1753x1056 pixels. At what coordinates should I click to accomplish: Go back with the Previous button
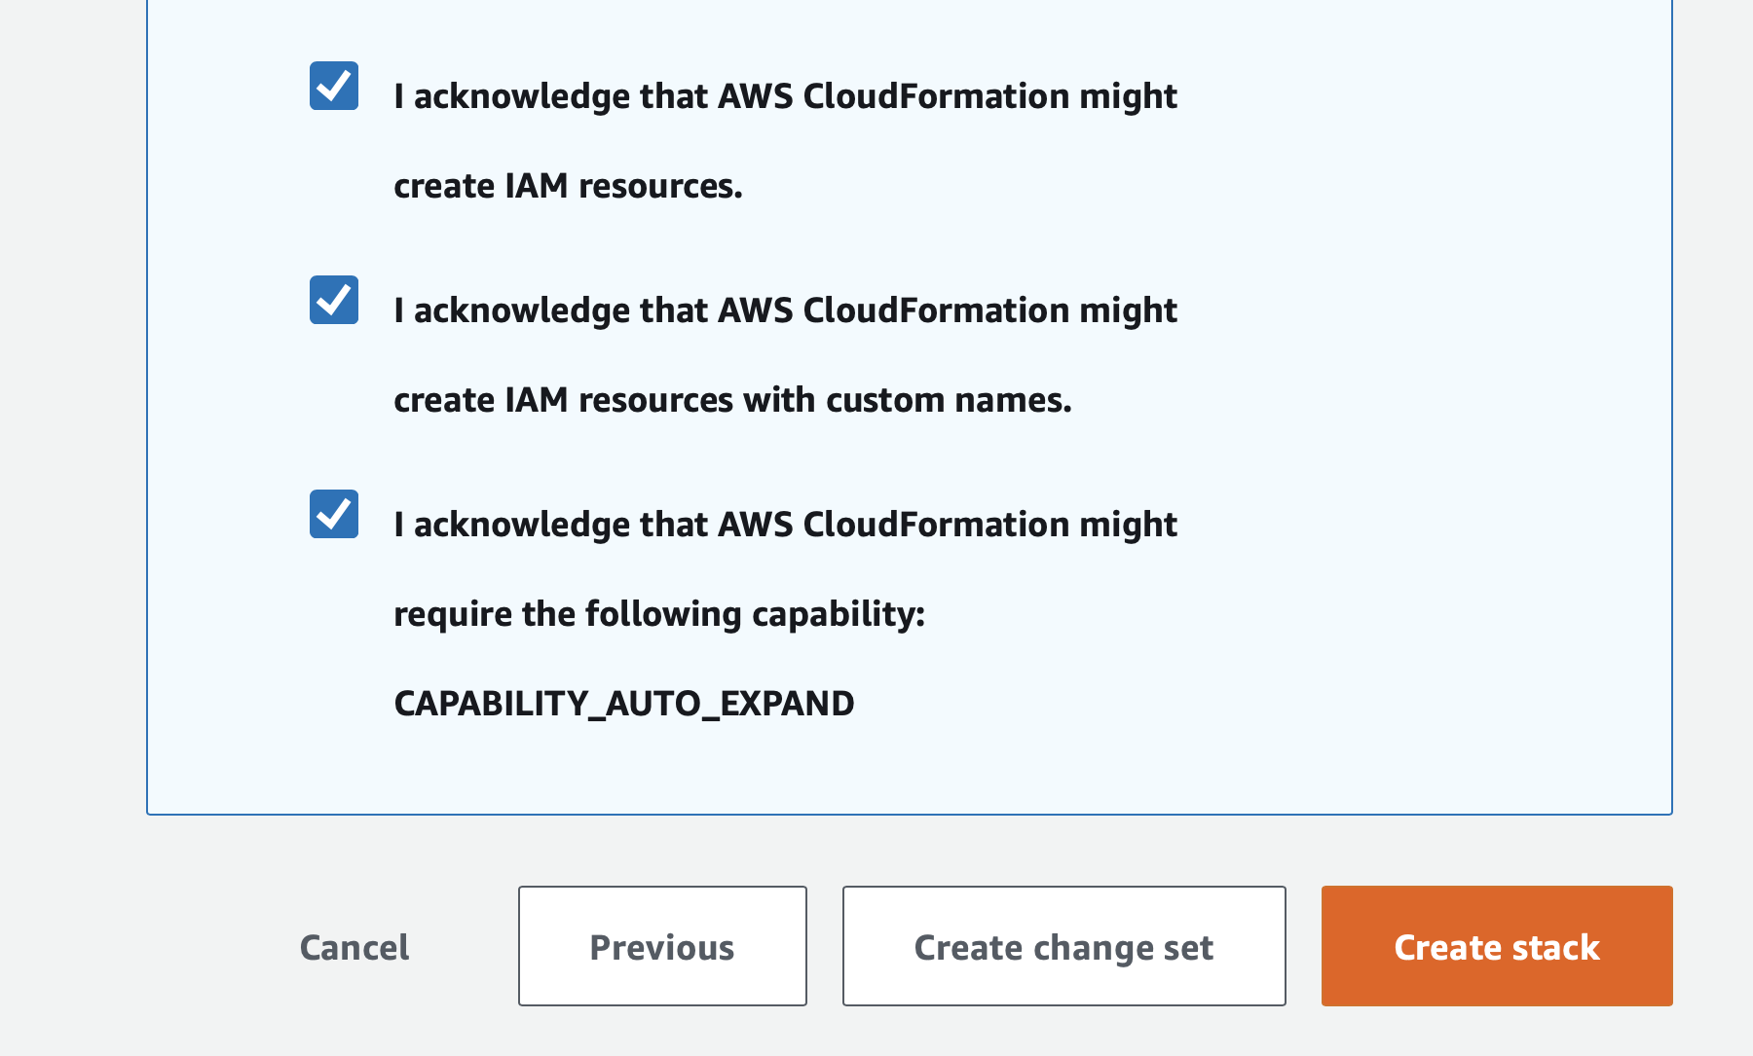[662, 946]
